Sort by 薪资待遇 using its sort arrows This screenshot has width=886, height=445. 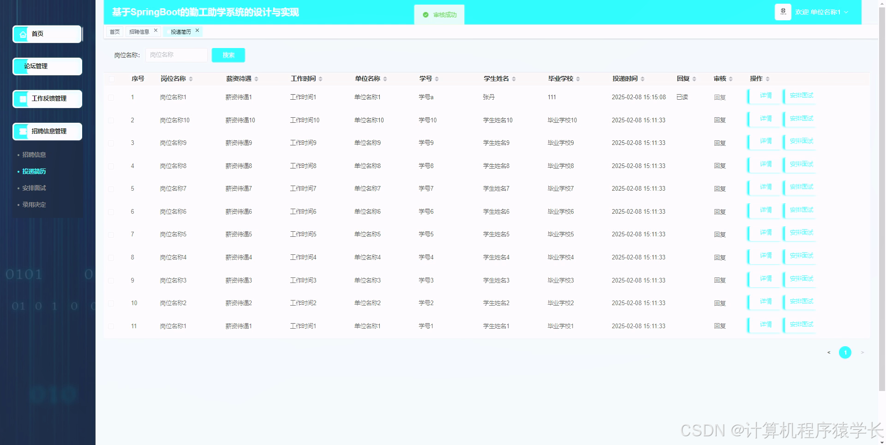pyautogui.click(x=256, y=79)
